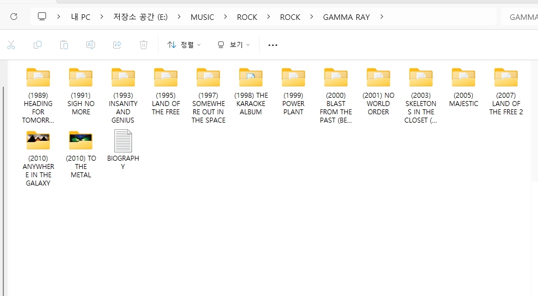Image resolution: width=538 pixels, height=296 pixels.
Task: Open the 정렬 sort dropdown
Action: [184, 45]
